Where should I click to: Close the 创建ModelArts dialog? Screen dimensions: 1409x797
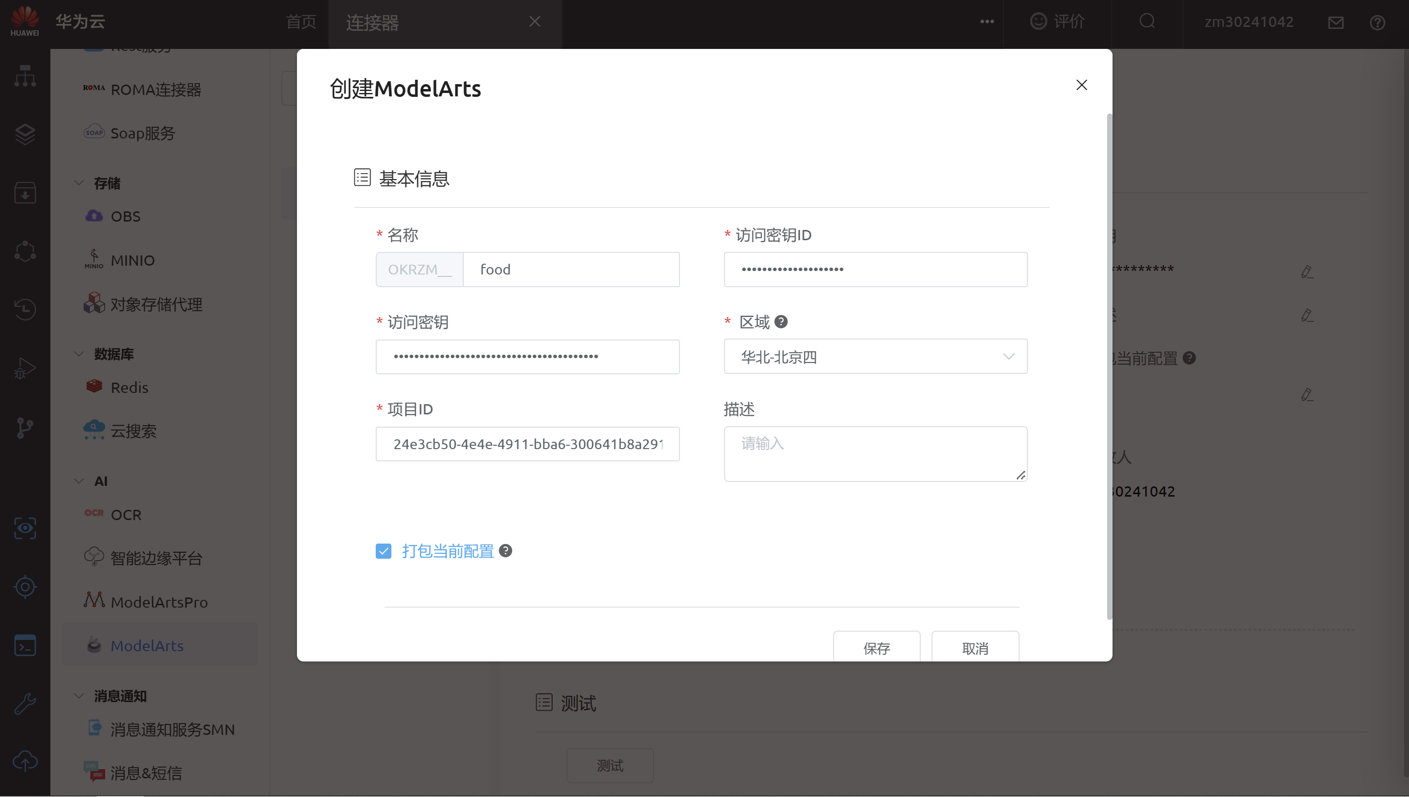tap(1081, 85)
